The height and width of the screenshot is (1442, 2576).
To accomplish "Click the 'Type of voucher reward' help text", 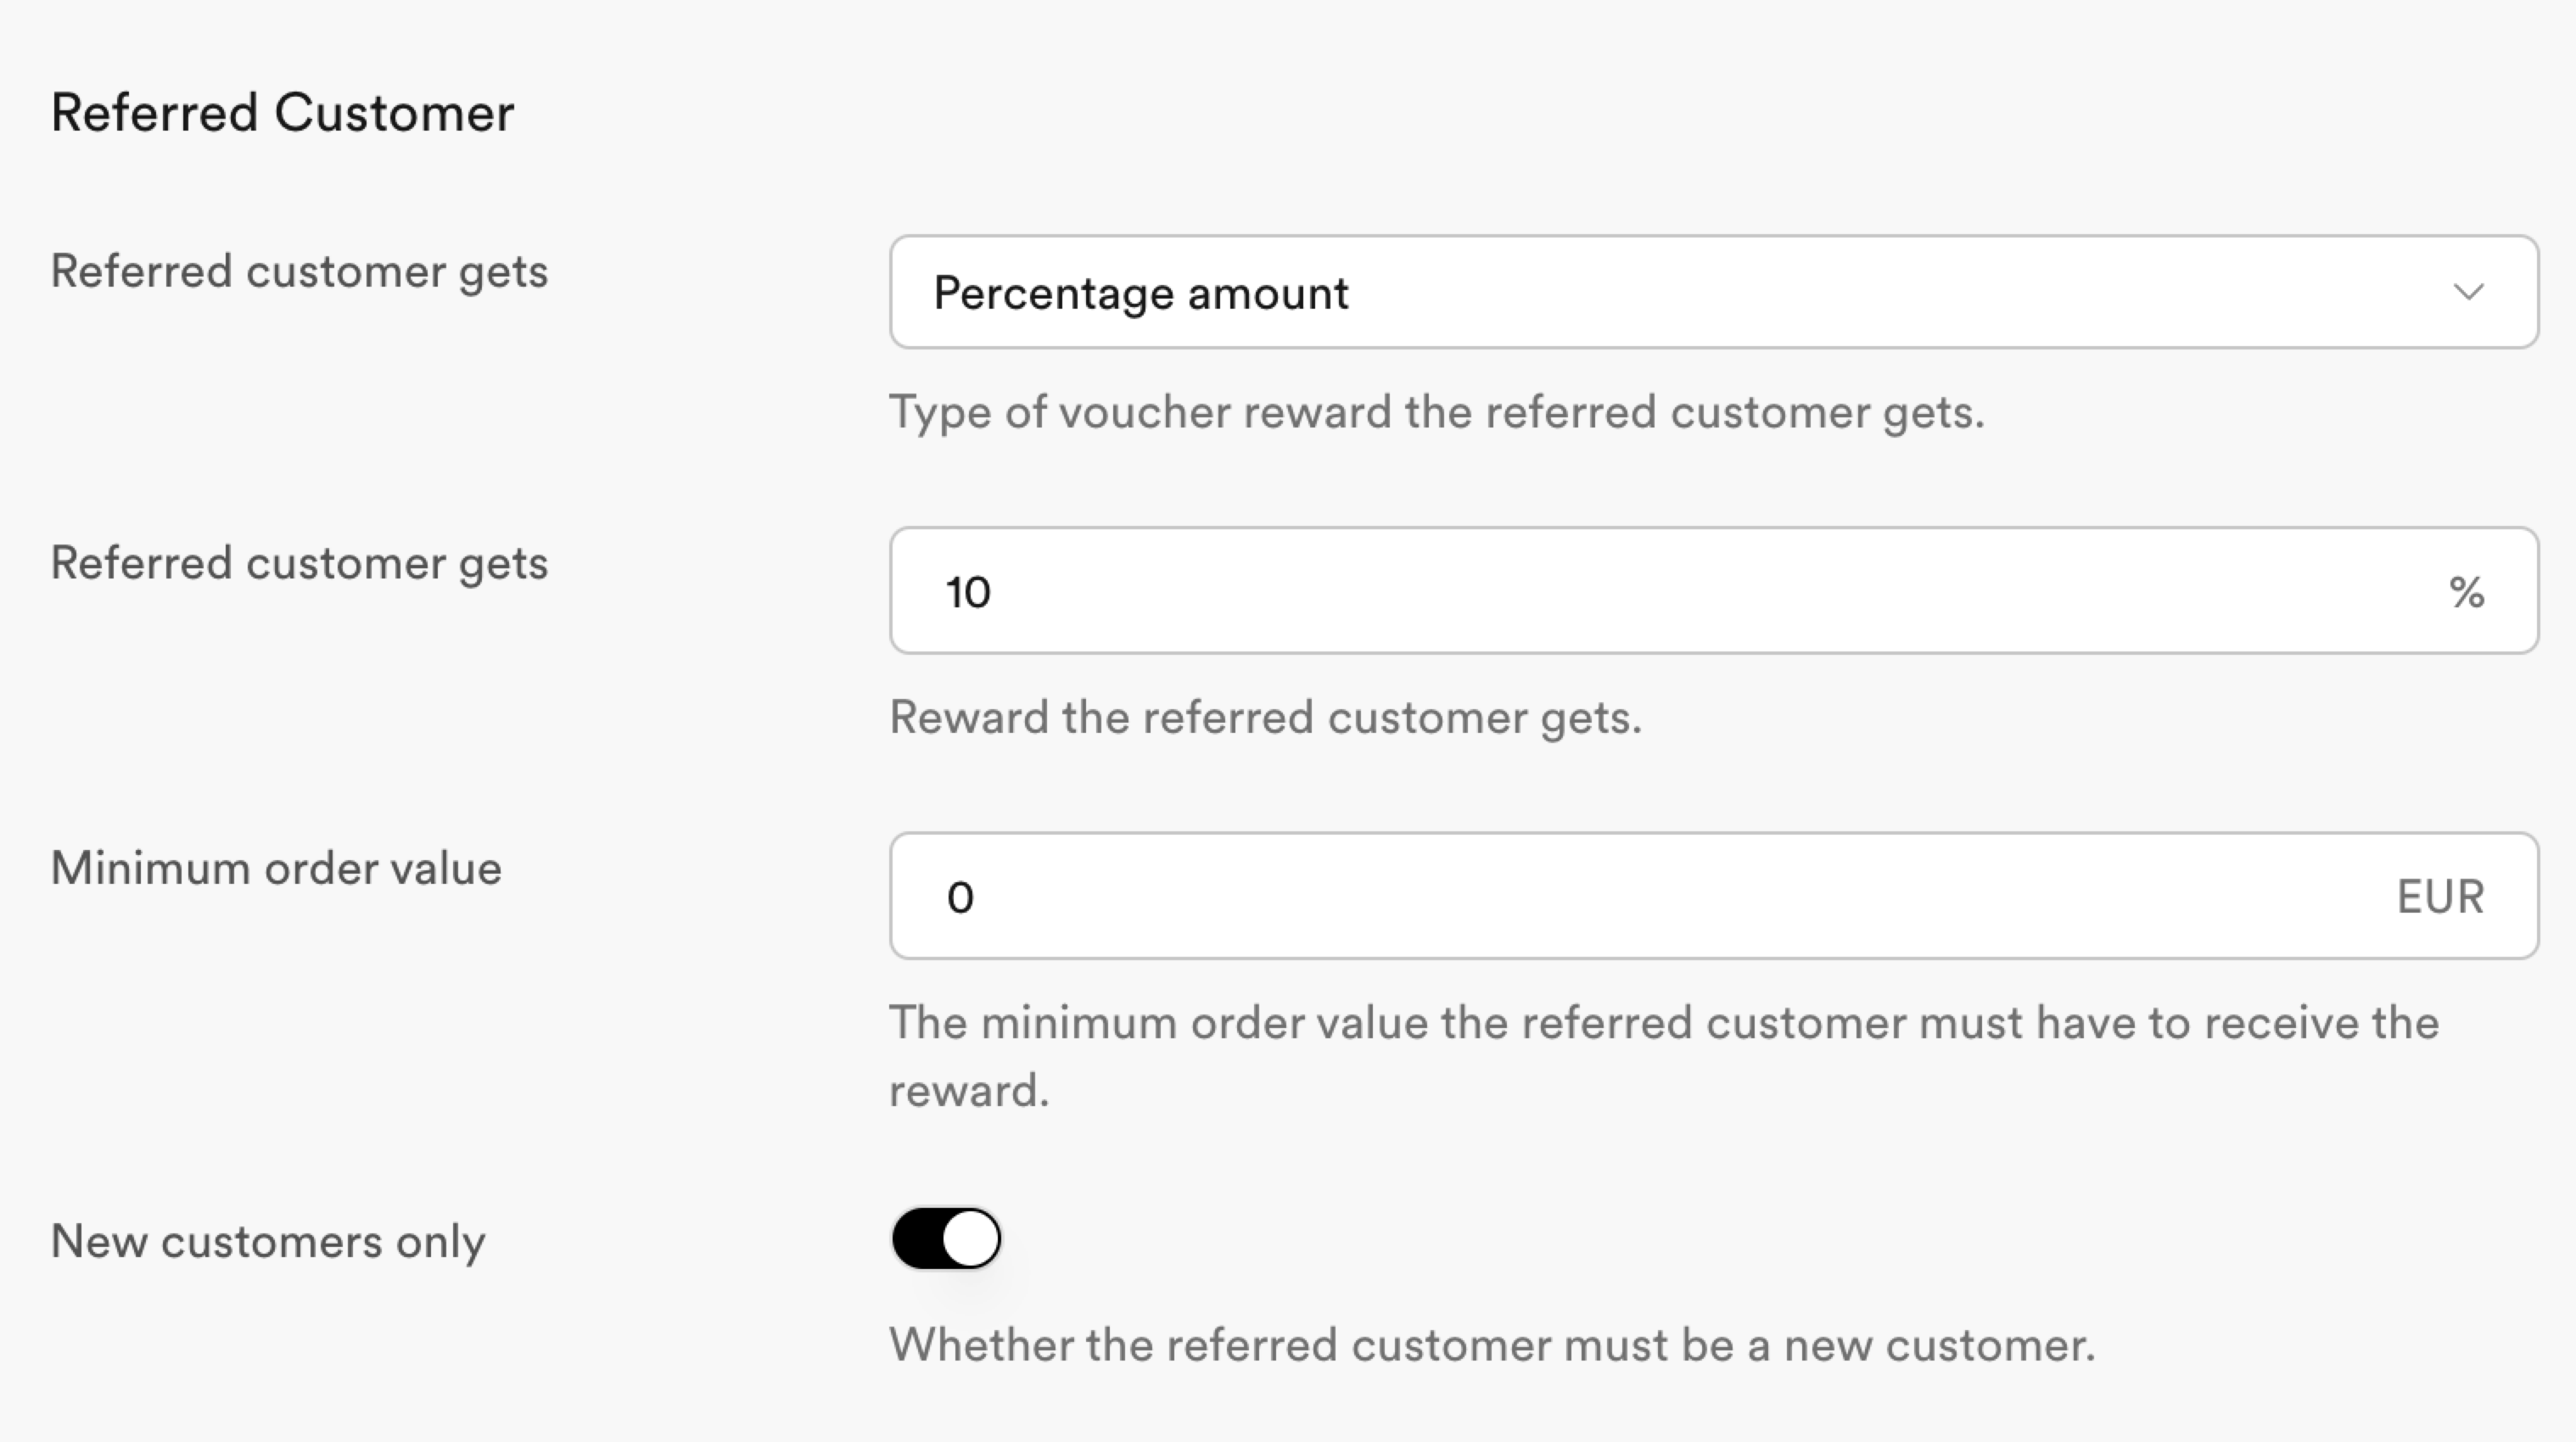I will coord(1437,413).
